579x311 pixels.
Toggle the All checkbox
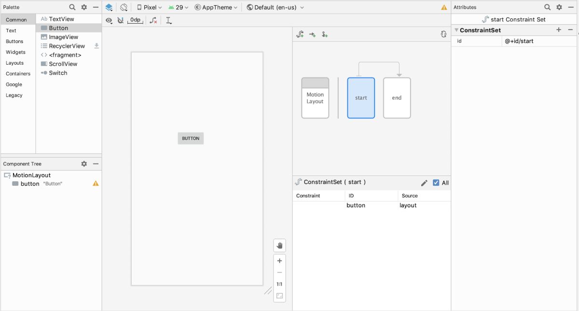point(436,183)
